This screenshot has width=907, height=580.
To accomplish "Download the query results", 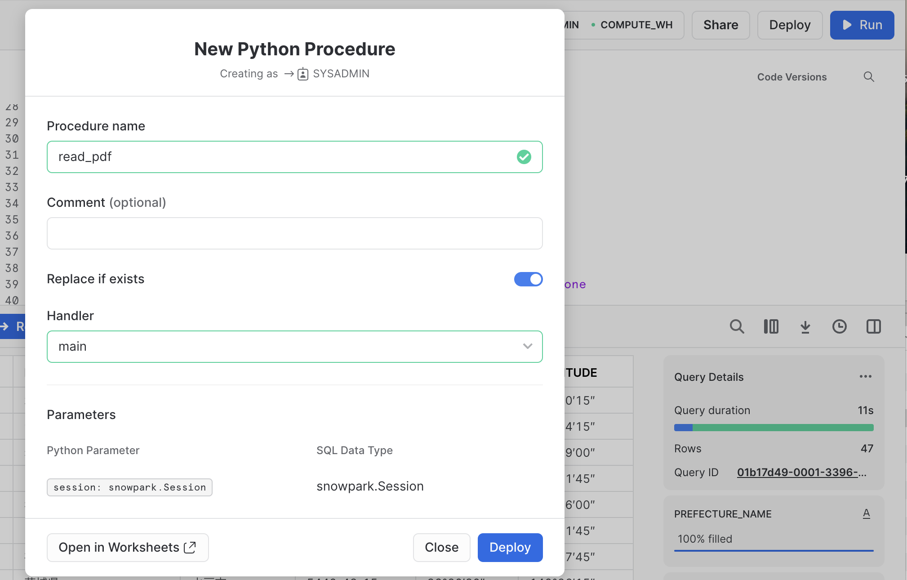I will (805, 326).
